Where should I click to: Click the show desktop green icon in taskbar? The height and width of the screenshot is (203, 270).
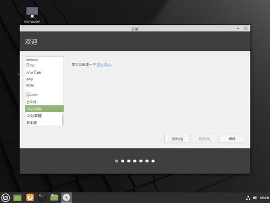[17, 198]
